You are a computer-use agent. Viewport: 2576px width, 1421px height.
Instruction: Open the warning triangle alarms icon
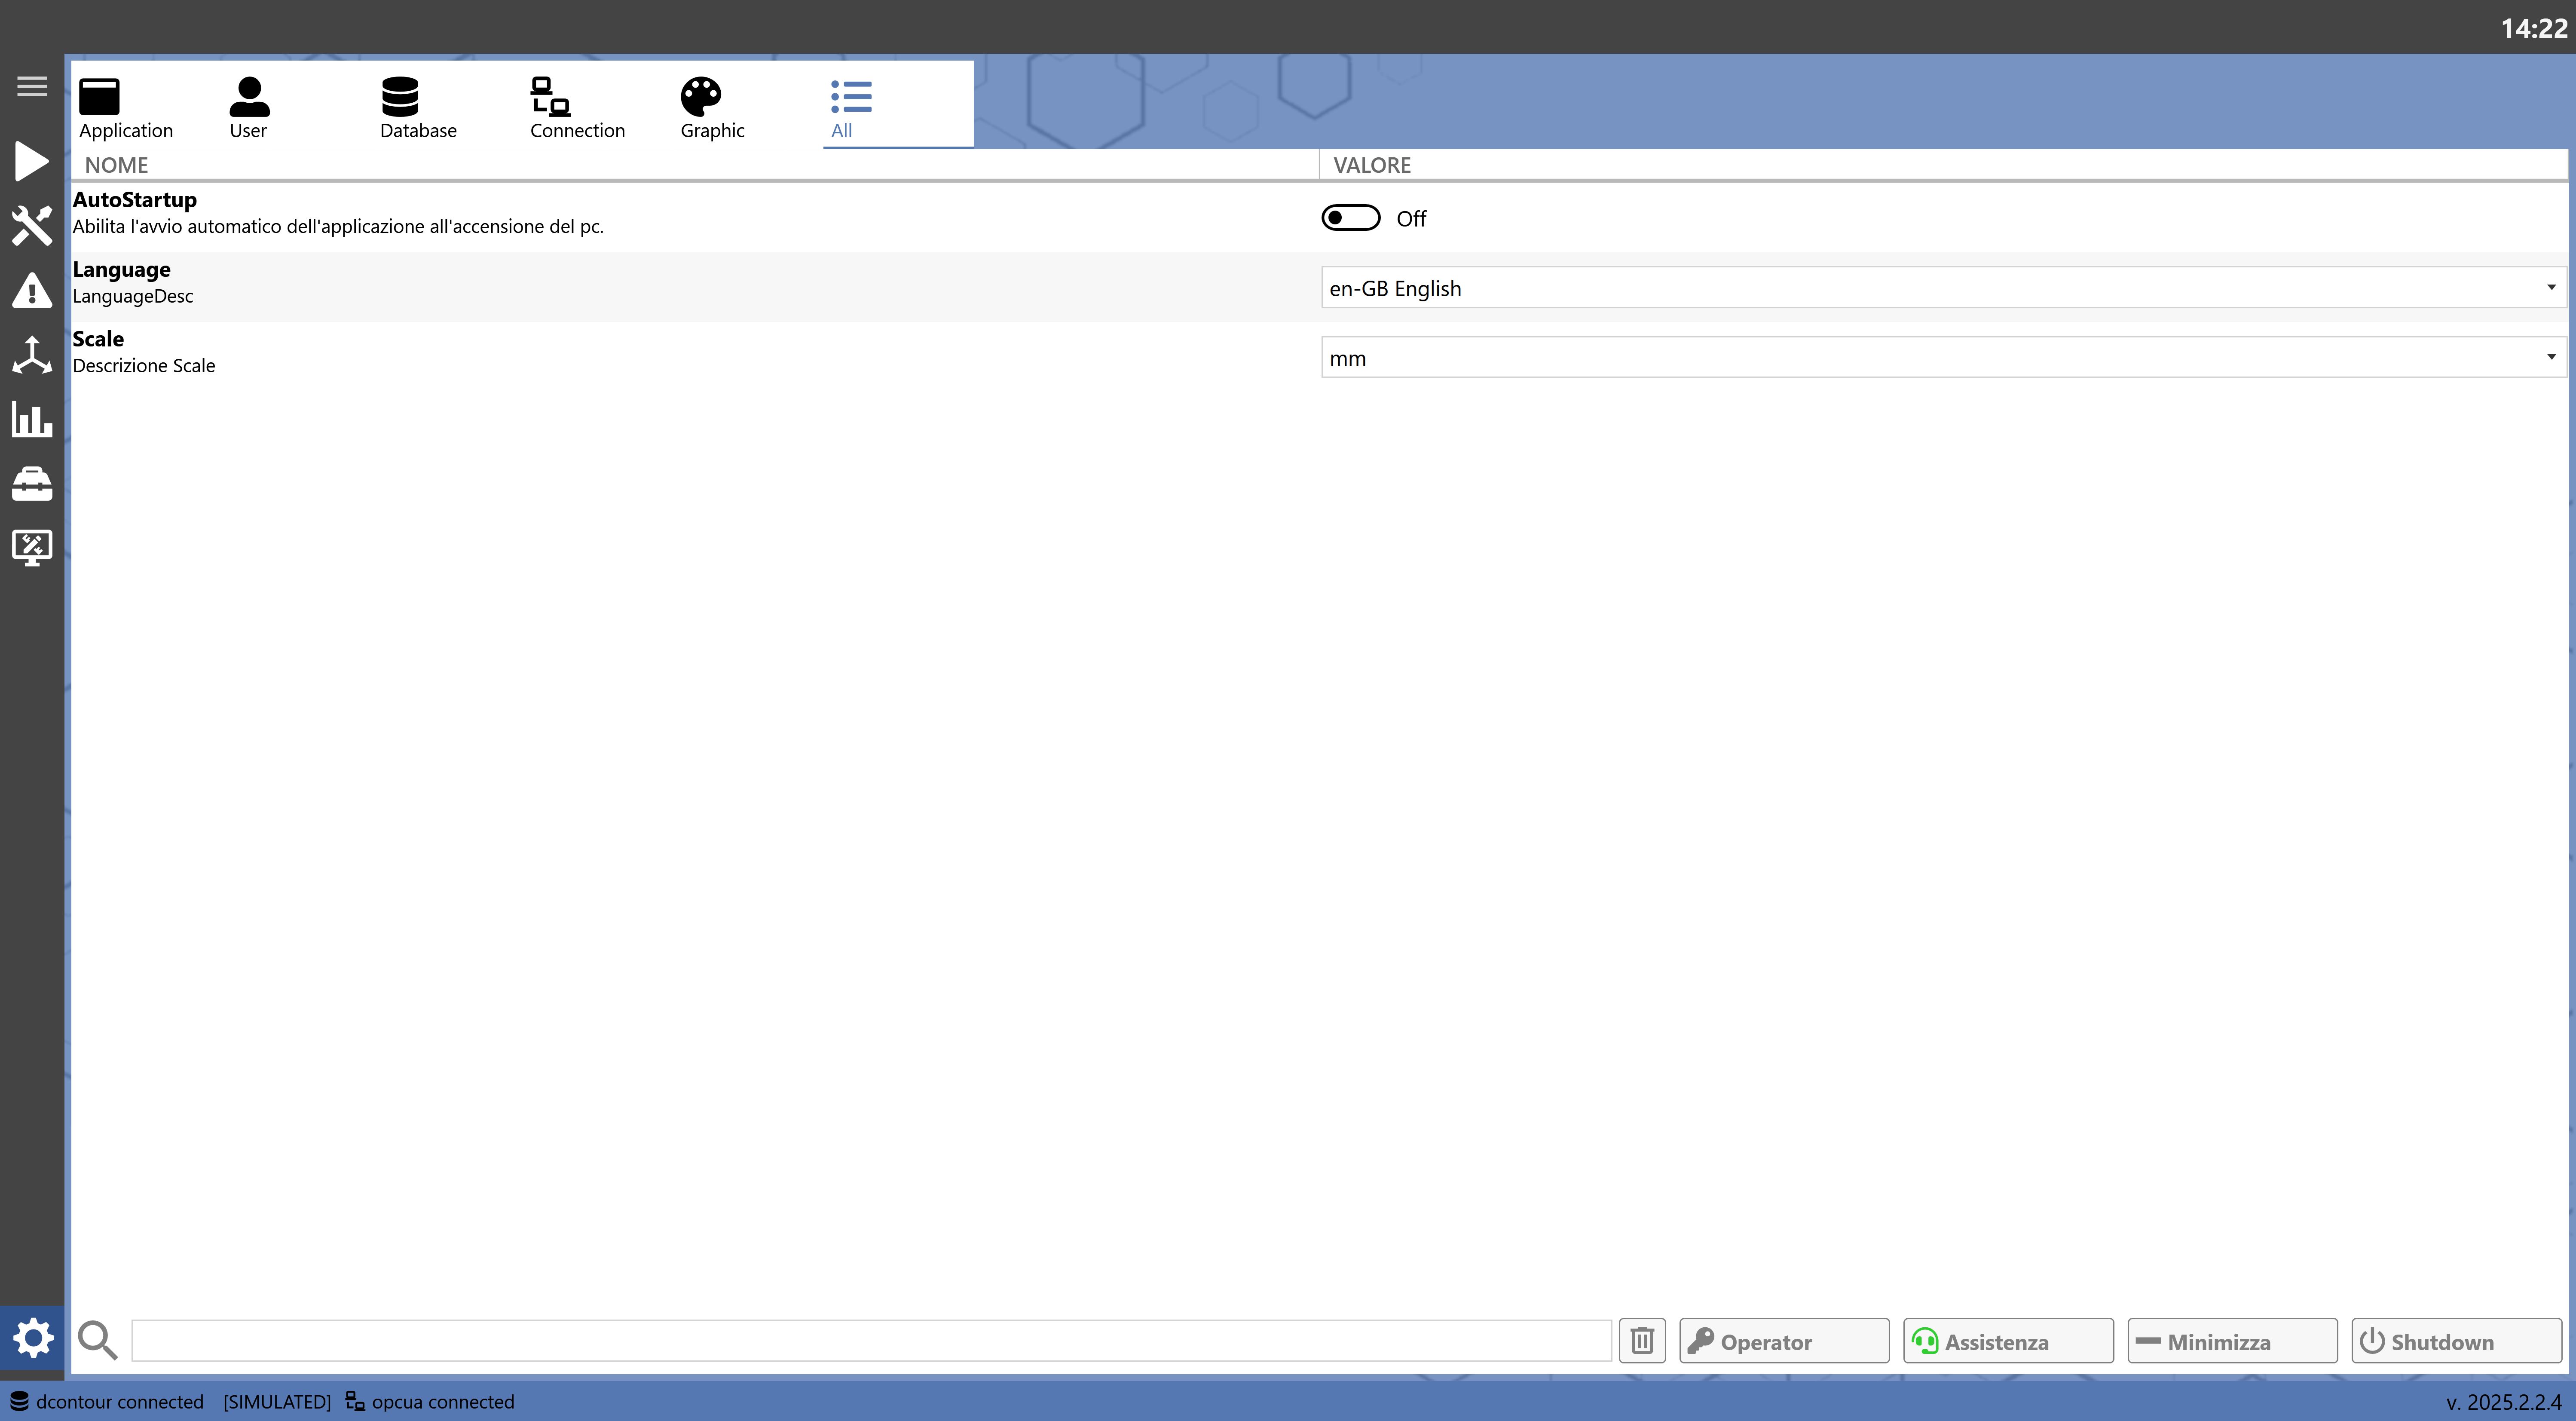tap(32, 291)
